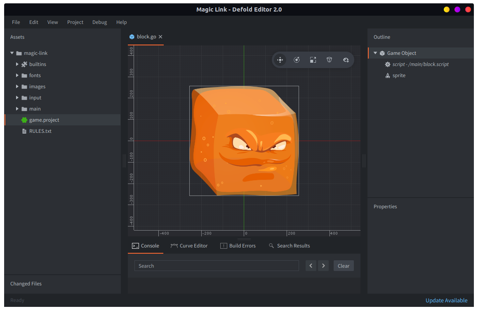Switch to the Build Errors tab
The image size is (478, 311).
(238, 246)
